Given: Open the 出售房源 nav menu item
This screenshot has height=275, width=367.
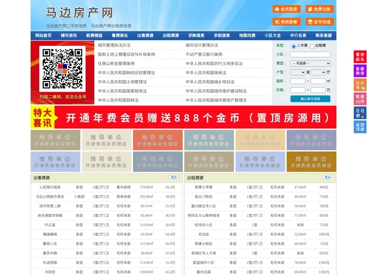Looking at the screenshot, I should [145, 36].
